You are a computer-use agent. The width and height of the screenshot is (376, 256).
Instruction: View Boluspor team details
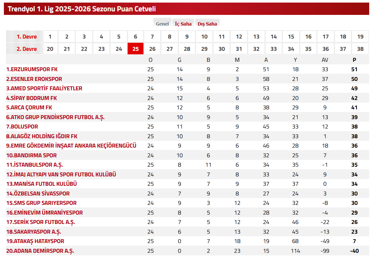(22, 127)
